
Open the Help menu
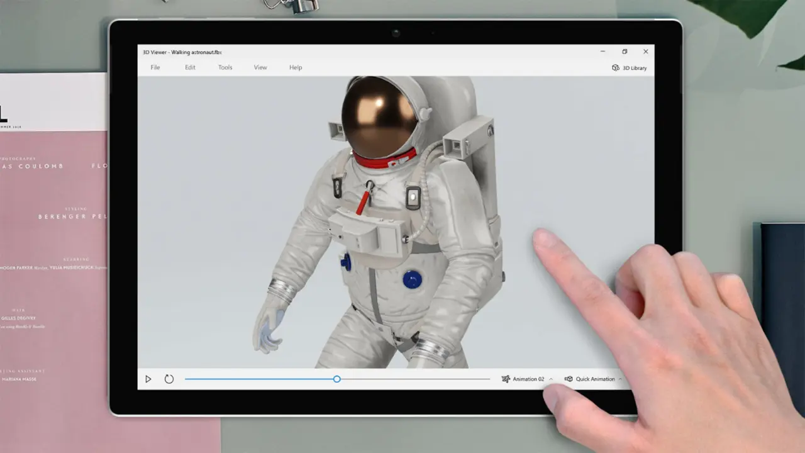tap(296, 67)
